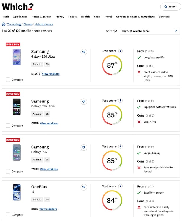Select the Cars navigation item
Viewport: 182px width, 223px height.
coord(97,17)
